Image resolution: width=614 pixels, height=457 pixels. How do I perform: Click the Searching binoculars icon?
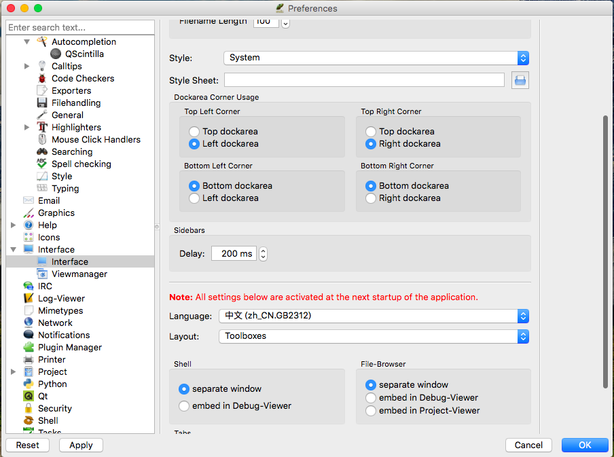point(42,152)
